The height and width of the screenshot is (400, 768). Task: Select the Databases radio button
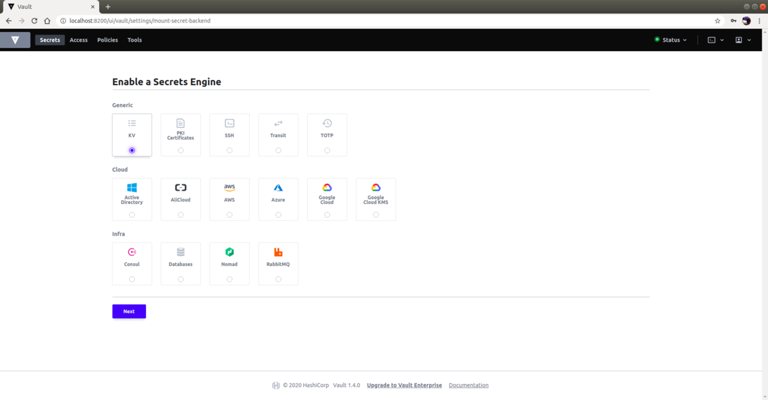[180, 279]
